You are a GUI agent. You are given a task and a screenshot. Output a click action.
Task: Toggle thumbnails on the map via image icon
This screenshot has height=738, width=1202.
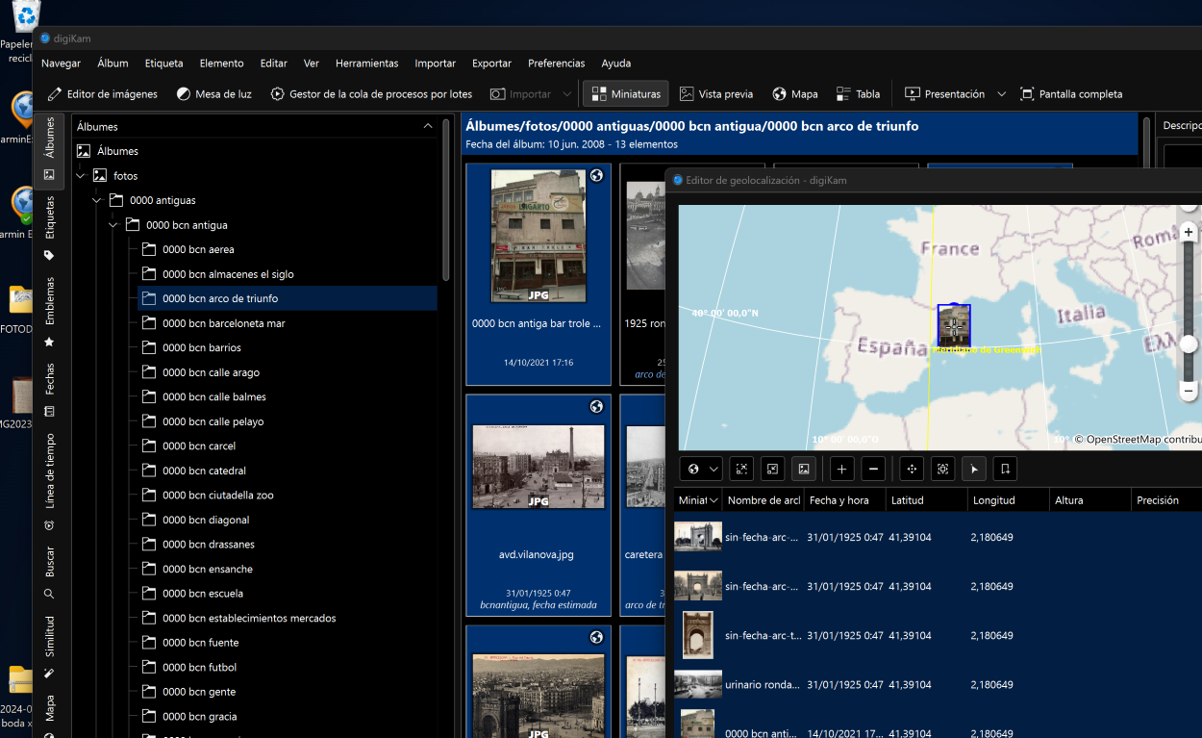(803, 469)
